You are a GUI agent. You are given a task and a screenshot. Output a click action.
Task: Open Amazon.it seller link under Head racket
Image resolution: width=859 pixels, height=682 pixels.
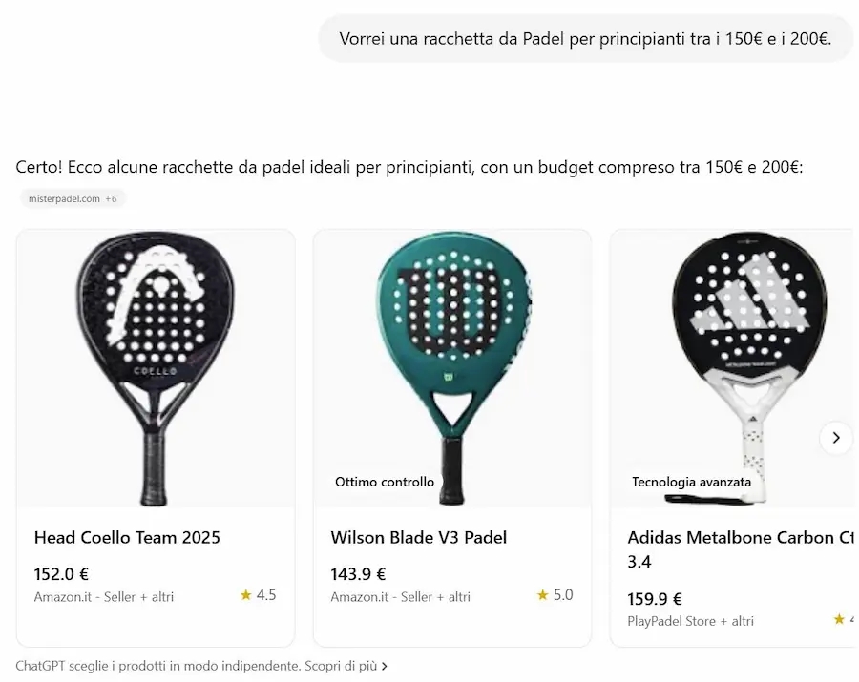coord(103,596)
